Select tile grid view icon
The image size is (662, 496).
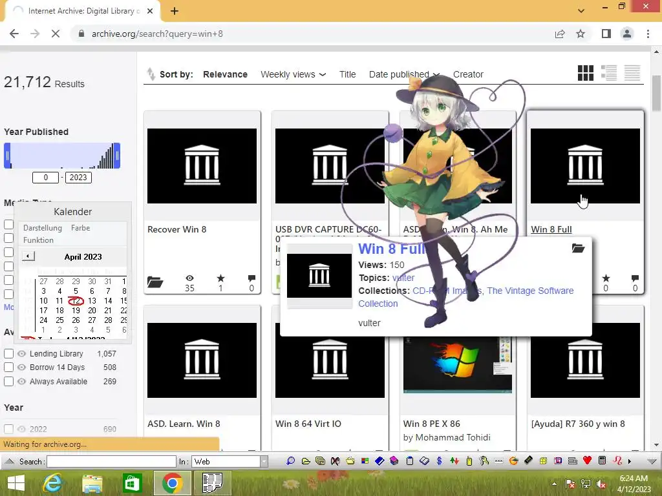pyautogui.click(x=586, y=74)
